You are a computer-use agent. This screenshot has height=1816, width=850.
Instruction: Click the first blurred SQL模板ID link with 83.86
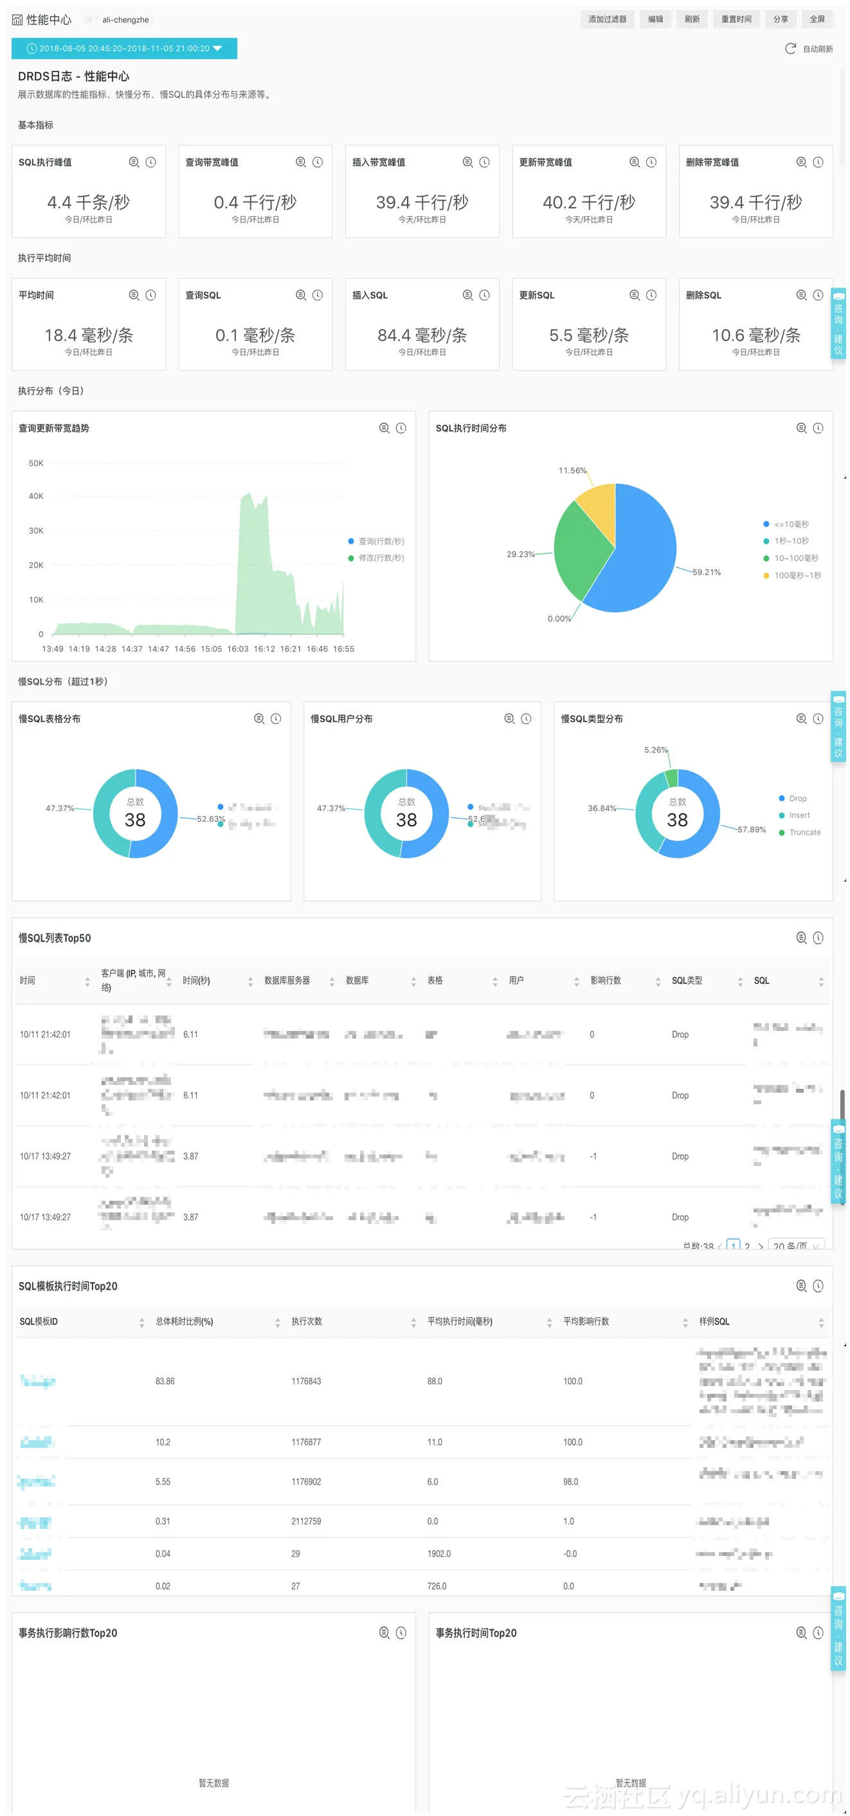pyautogui.click(x=37, y=1381)
